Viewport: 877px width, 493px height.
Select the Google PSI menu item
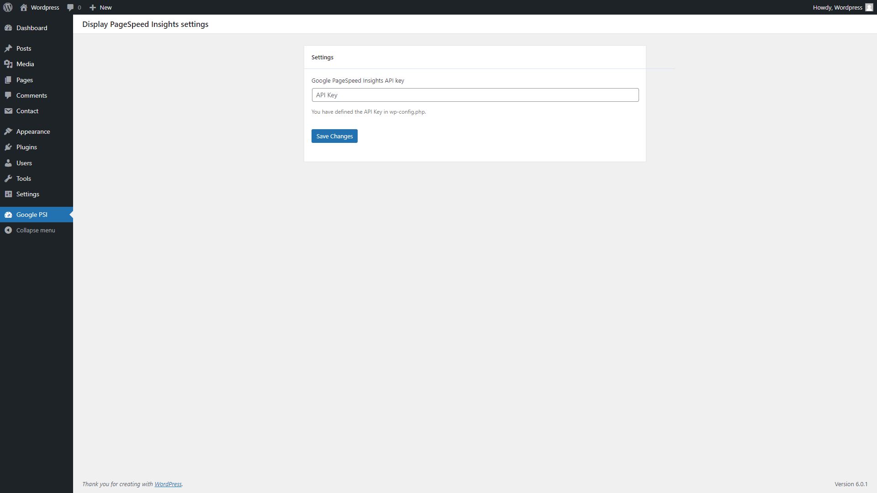(37, 215)
